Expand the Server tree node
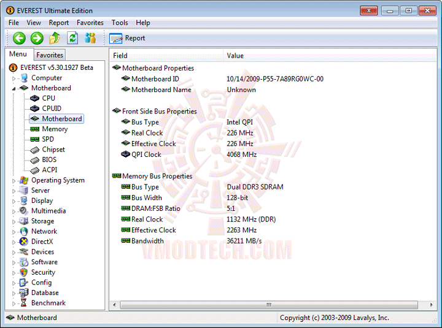Screen dimensions: 442x328 coord(14,191)
